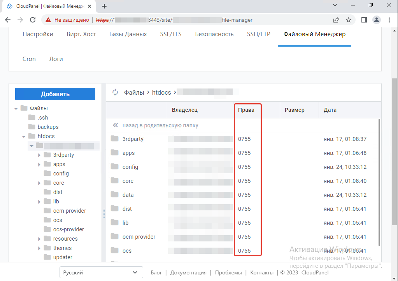Reload the page with browser reload icon
Screen dimensions: 398x281
point(33,20)
